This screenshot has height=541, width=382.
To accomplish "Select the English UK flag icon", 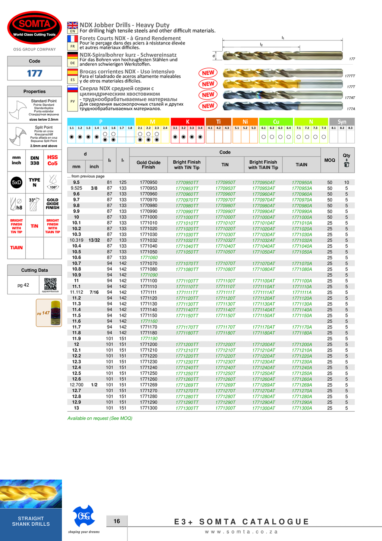I will click(x=72, y=25).
